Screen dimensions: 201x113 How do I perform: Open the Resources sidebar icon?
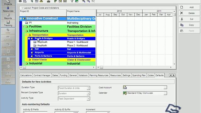click(x=8, y=9)
